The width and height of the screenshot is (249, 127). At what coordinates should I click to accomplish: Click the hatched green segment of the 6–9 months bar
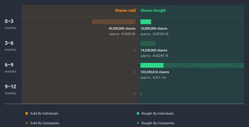(x=204, y=65)
